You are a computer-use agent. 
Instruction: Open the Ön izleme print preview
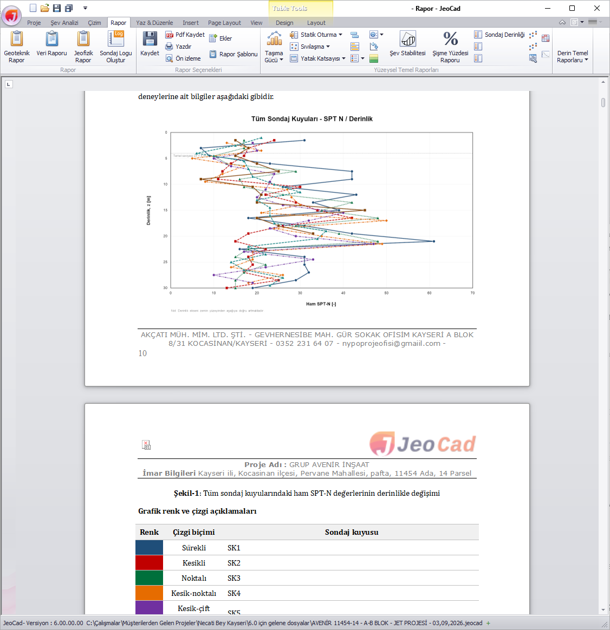coord(183,58)
